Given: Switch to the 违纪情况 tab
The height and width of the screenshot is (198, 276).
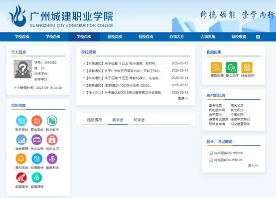Looking at the screenshot, I should 94,120.
